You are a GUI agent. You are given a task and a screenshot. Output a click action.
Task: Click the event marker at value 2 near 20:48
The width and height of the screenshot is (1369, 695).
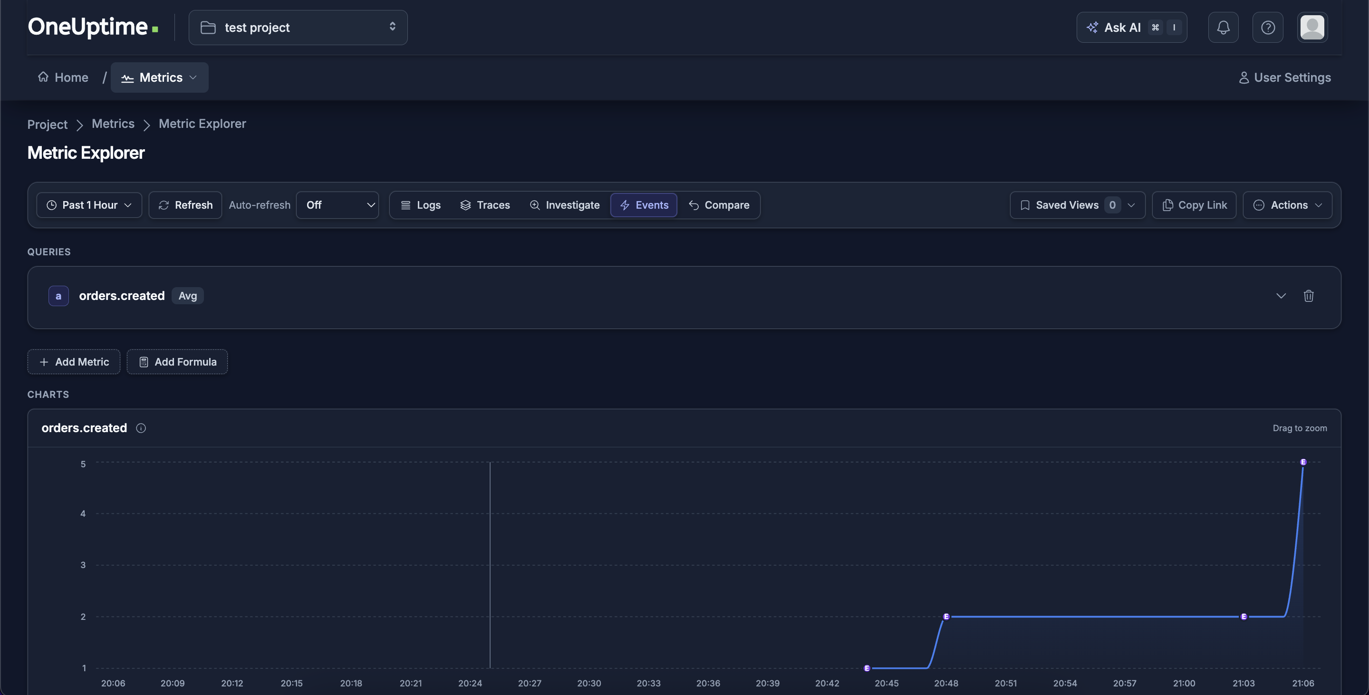(946, 617)
